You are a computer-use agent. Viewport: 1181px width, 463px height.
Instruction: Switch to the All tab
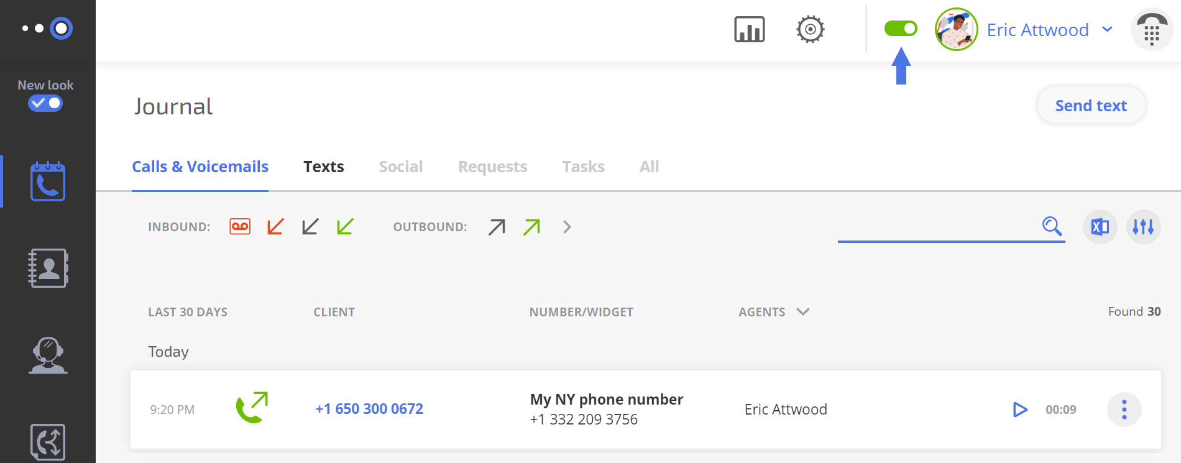tap(649, 167)
